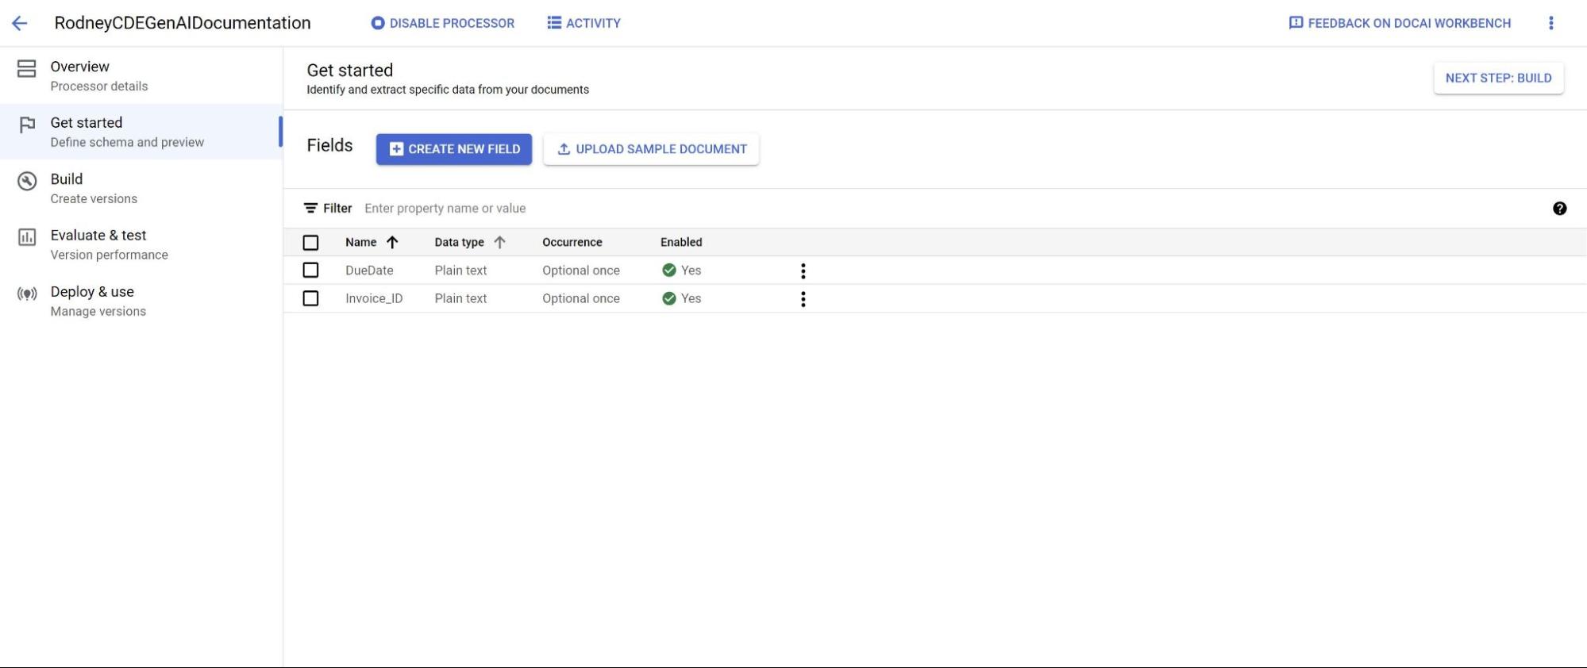Toggle the select-all checkbox in header
Viewport: 1587px width, 668px height.
tap(310, 243)
